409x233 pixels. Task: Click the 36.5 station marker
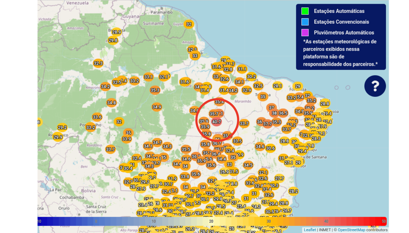[x=283, y=113]
